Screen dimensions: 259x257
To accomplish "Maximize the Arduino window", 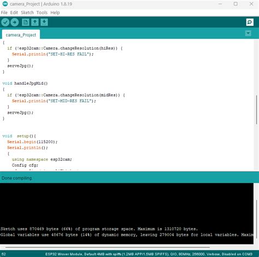I will pyautogui.click(x=236, y=4).
